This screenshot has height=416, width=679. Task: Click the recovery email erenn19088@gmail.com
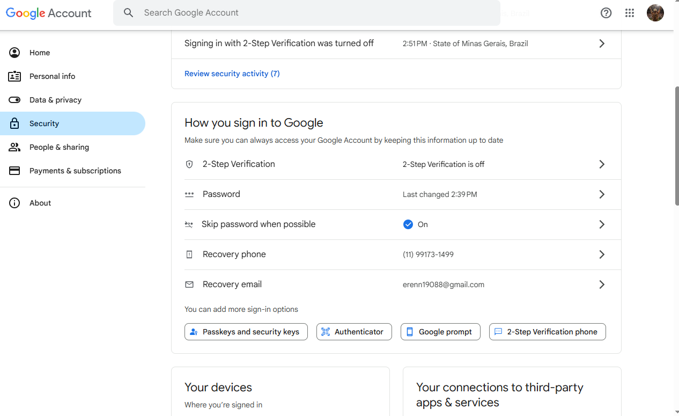(444, 284)
